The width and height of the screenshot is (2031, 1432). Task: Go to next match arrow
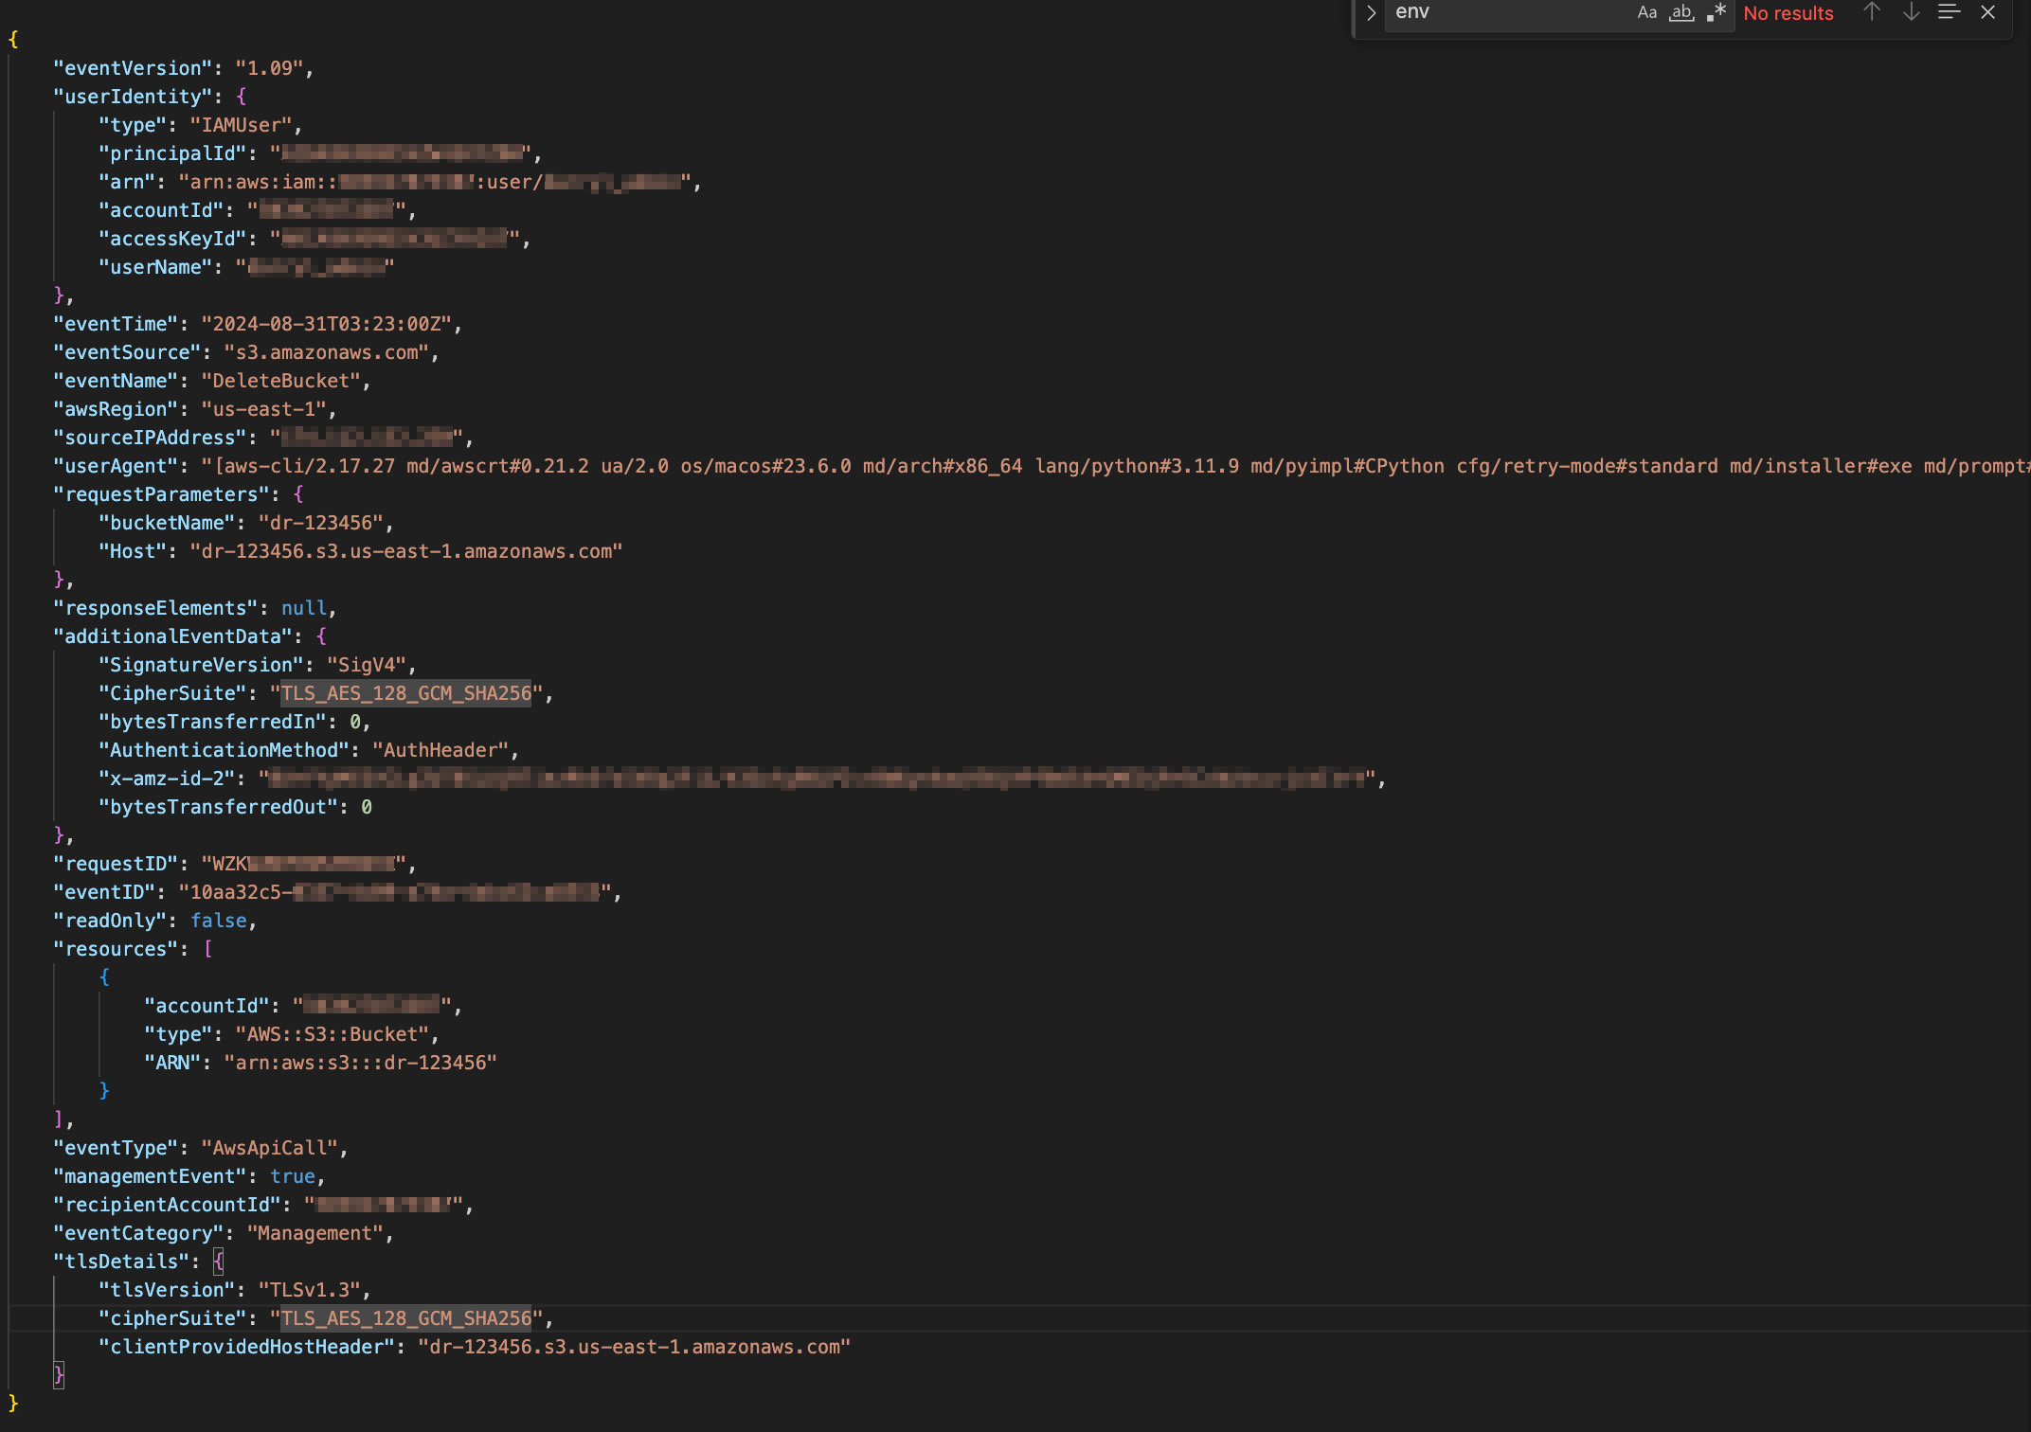(1912, 12)
